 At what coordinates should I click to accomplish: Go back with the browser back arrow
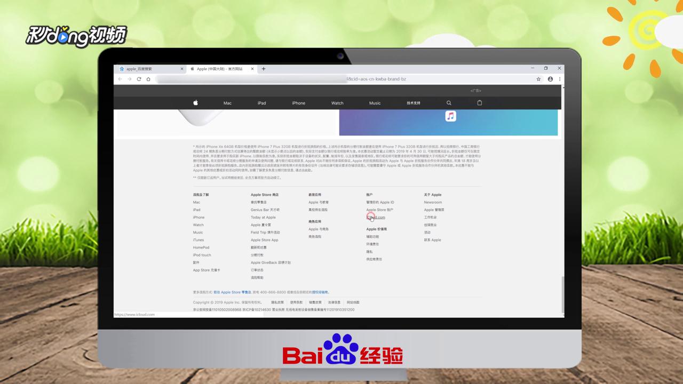120,79
